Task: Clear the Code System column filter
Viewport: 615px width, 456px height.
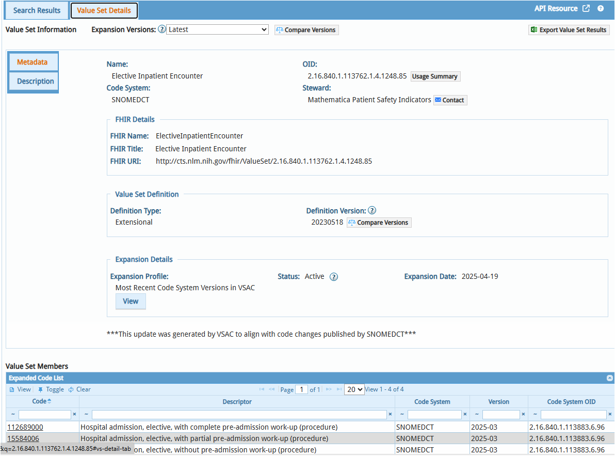Action: [x=465, y=414]
